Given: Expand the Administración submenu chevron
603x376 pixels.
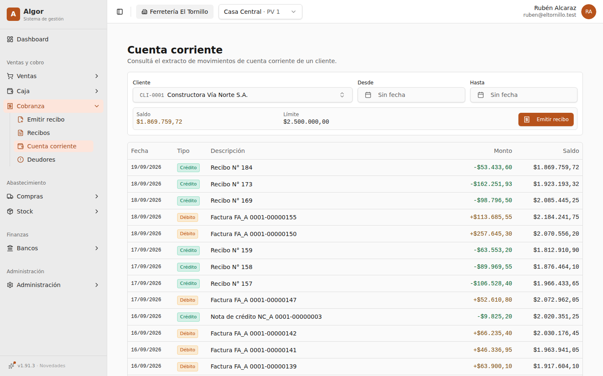Looking at the screenshot, I should 97,285.
